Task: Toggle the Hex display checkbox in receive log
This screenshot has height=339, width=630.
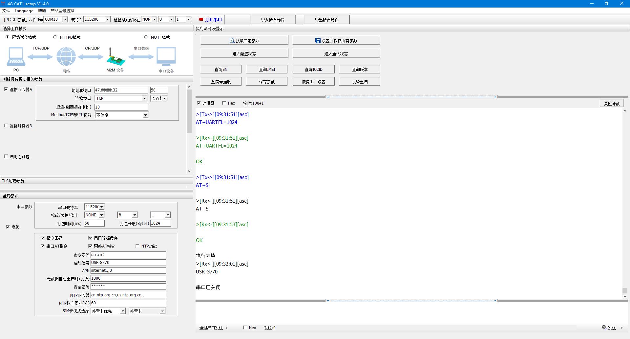Action: pyautogui.click(x=224, y=103)
